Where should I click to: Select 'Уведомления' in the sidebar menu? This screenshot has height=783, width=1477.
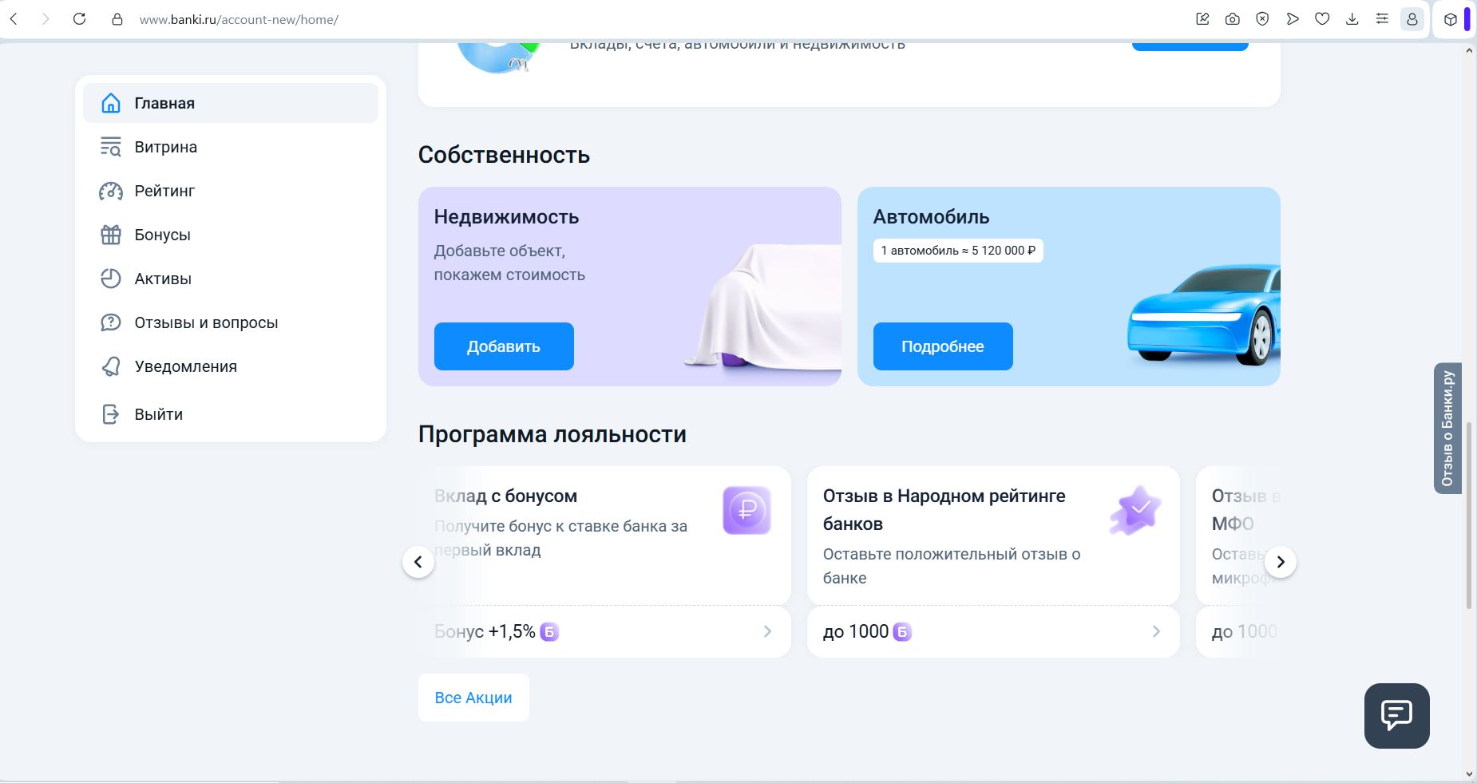(185, 366)
